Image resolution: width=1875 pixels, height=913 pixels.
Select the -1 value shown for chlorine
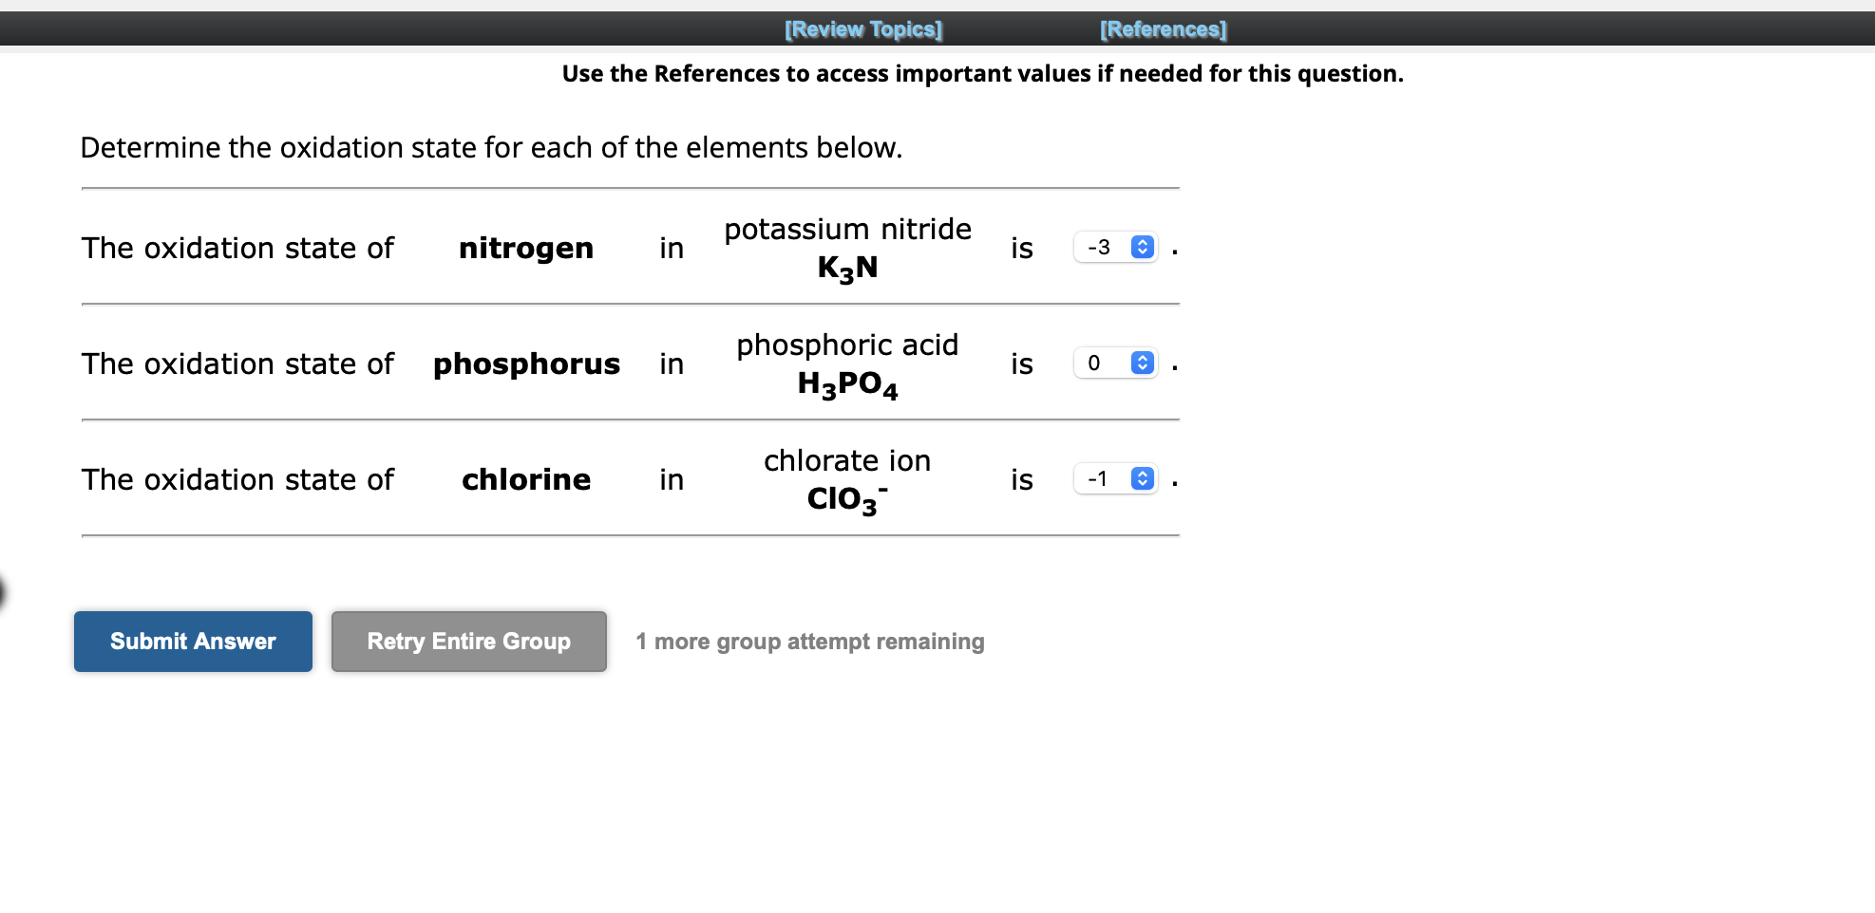pyautogui.click(x=1097, y=478)
